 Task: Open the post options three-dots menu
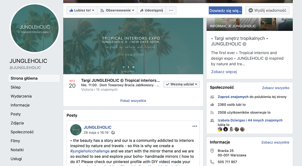coord(195,126)
